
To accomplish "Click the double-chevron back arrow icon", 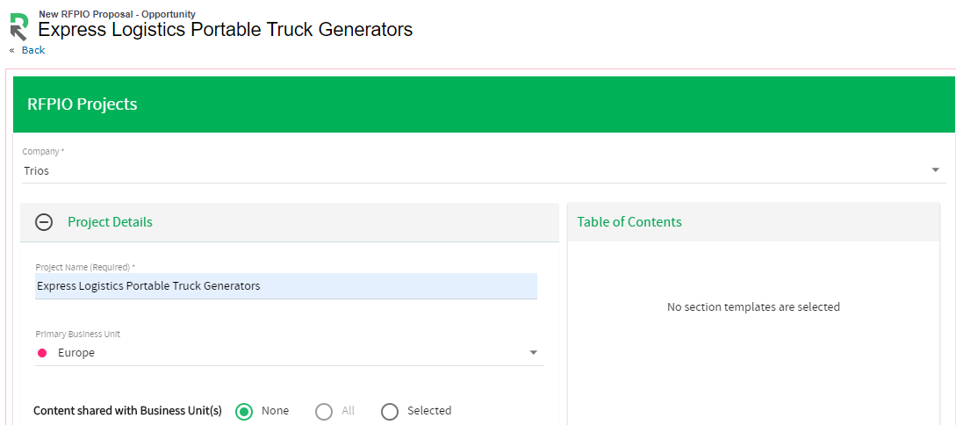I will pyautogui.click(x=12, y=50).
